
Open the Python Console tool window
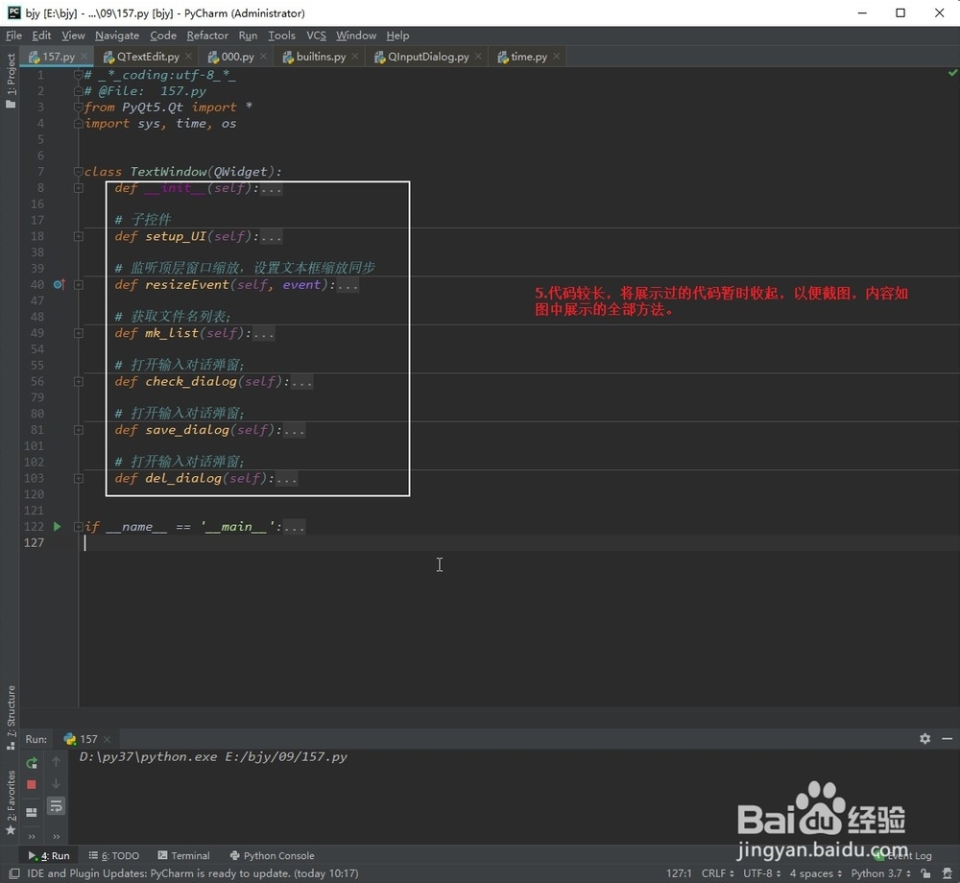point(272,855)
